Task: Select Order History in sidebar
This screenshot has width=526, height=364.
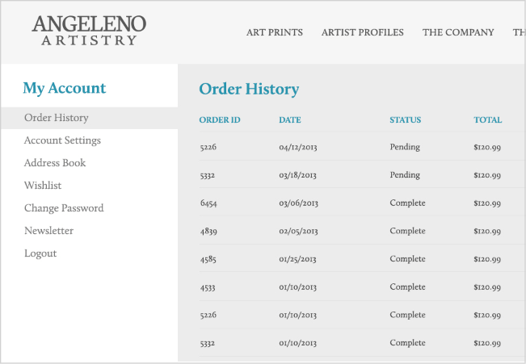Action: 89,118
